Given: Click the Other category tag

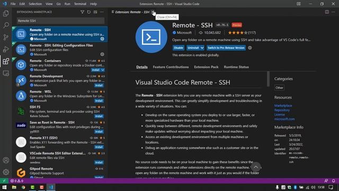Looking at the screenshot, I should coord(279,88).
